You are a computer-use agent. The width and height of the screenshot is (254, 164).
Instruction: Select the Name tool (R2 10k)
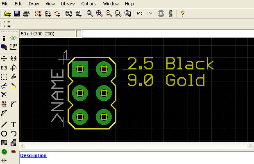coord(4,104)
